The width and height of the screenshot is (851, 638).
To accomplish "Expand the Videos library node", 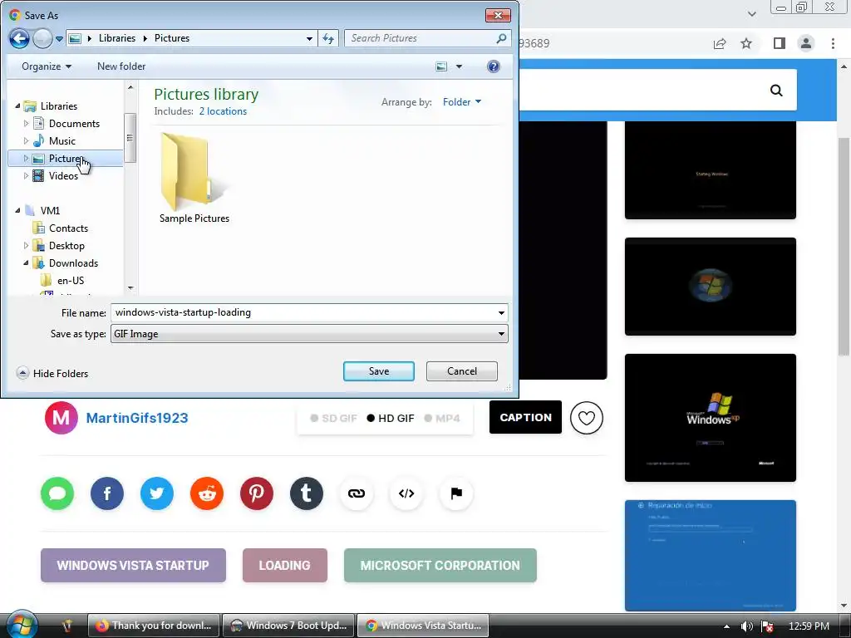I will click(x=26, y=176).
